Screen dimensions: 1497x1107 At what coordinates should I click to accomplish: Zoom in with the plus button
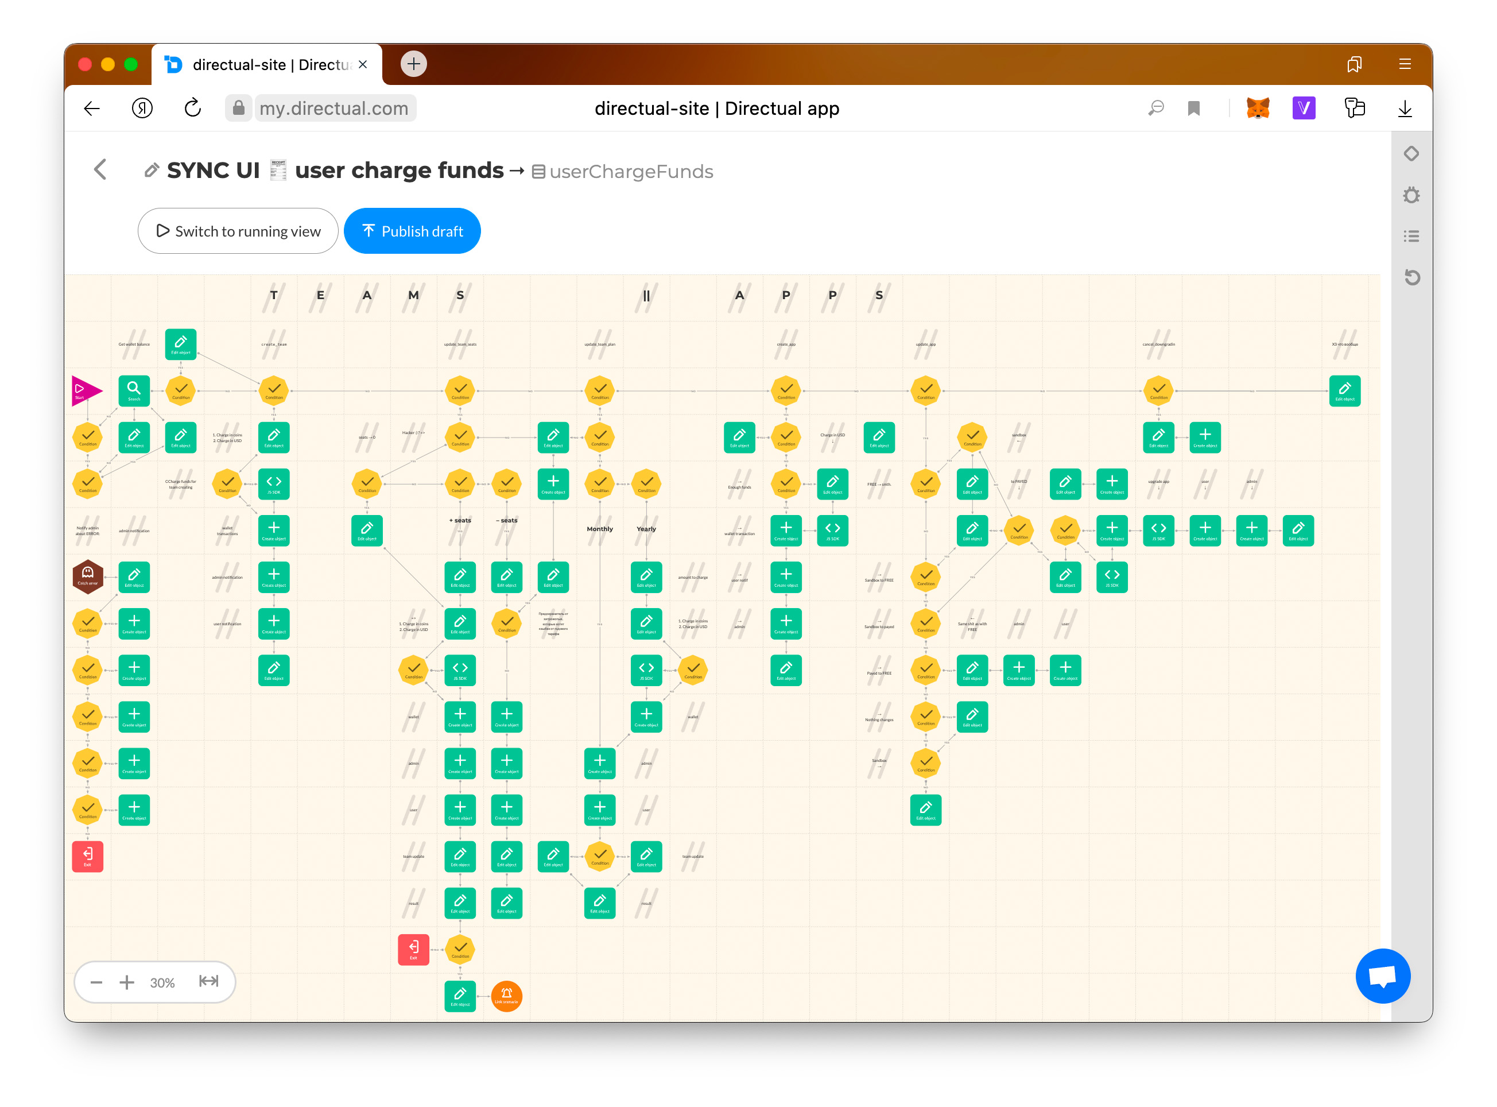127,982
